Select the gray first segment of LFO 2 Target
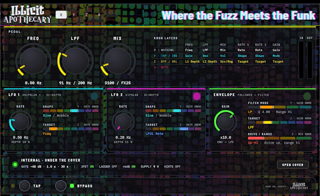Screen dimensions: 320x196 tap(148, 129)
